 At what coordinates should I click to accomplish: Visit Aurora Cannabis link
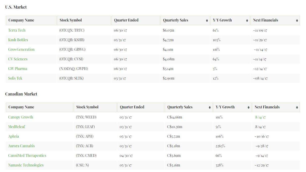click(x=21, y=146)
